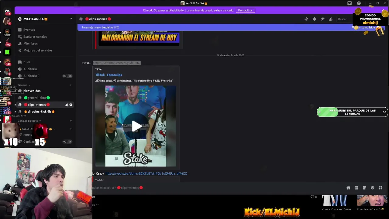Jump to 1 mensaje nuevo desde las 11:12
This screenshot has height=219, width=389.
[x=100, y=27]
